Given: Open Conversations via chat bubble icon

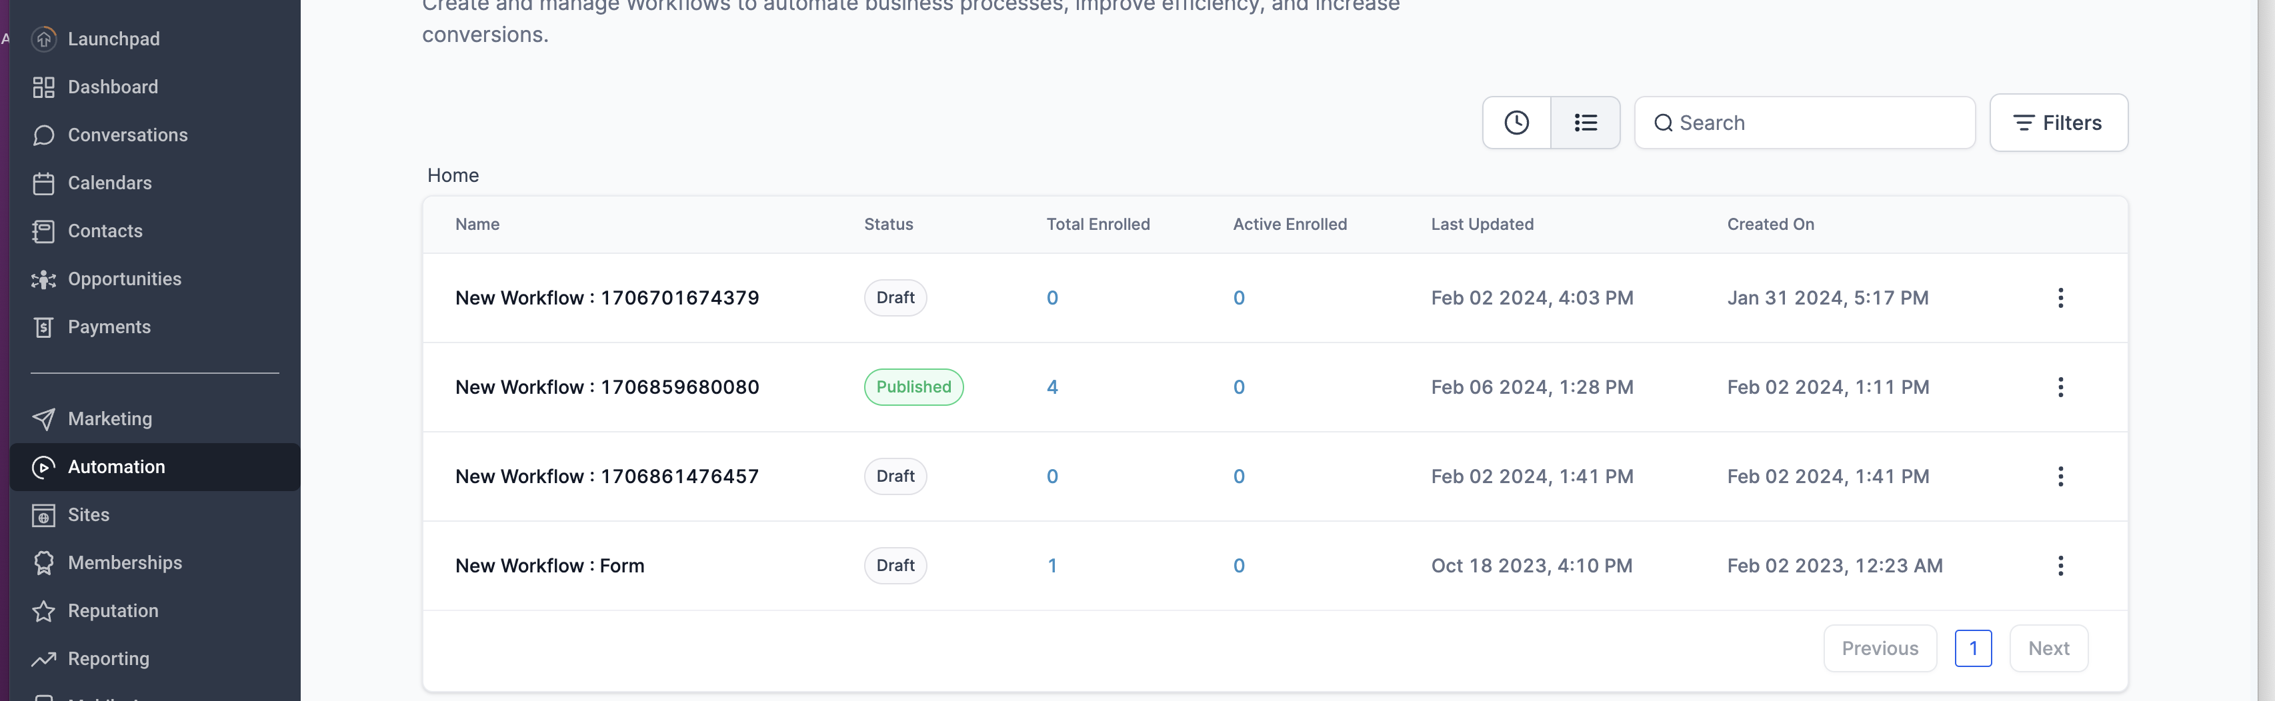Looking at the screenshot, I should click(43, 135).
